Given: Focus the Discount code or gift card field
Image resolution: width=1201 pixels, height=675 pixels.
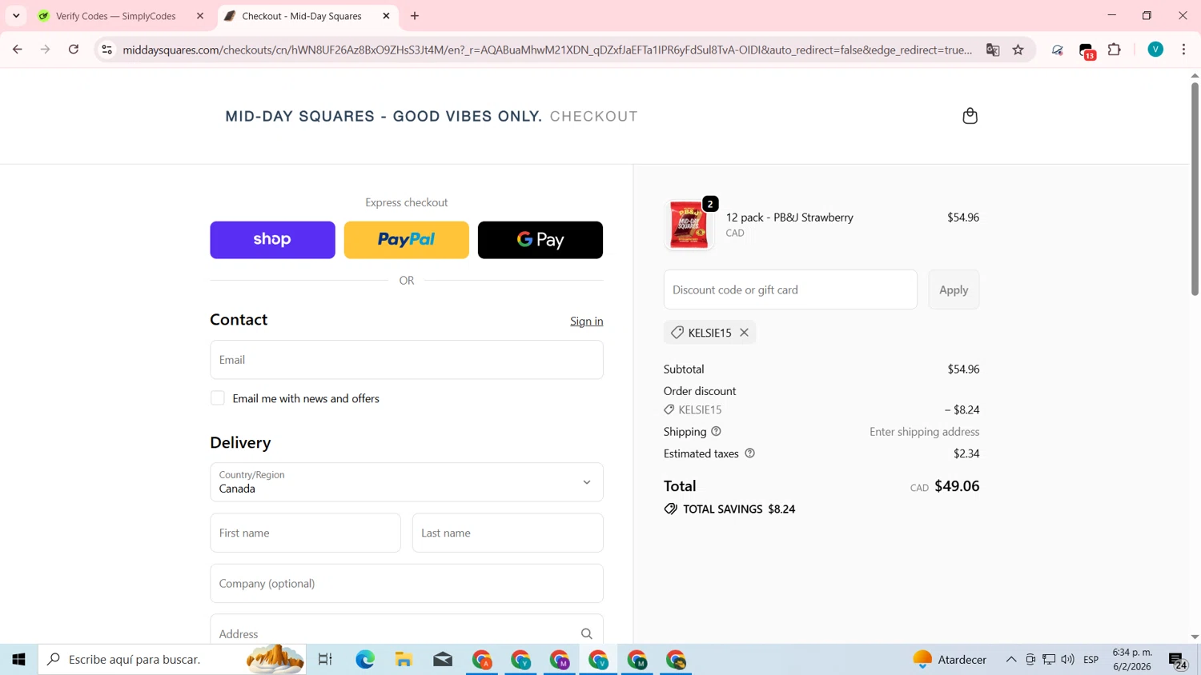Looking at the screenshot, I should point(790,290).
